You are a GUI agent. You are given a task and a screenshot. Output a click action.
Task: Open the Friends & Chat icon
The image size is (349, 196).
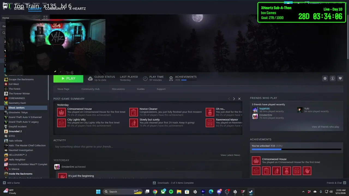(345, 183)
